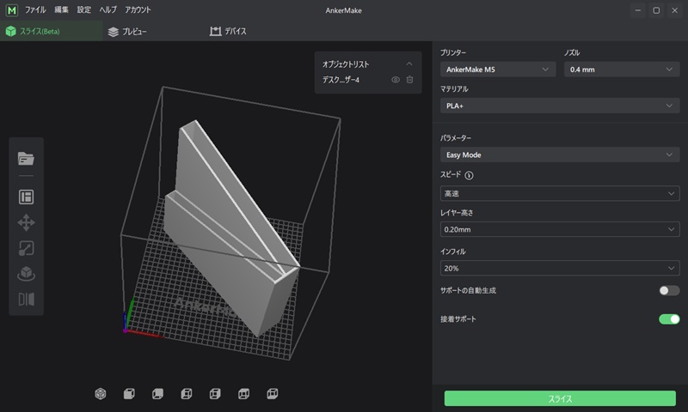This screenshot has width=688, height=412.
Task: Click the speed info icon
Action: 469,176
